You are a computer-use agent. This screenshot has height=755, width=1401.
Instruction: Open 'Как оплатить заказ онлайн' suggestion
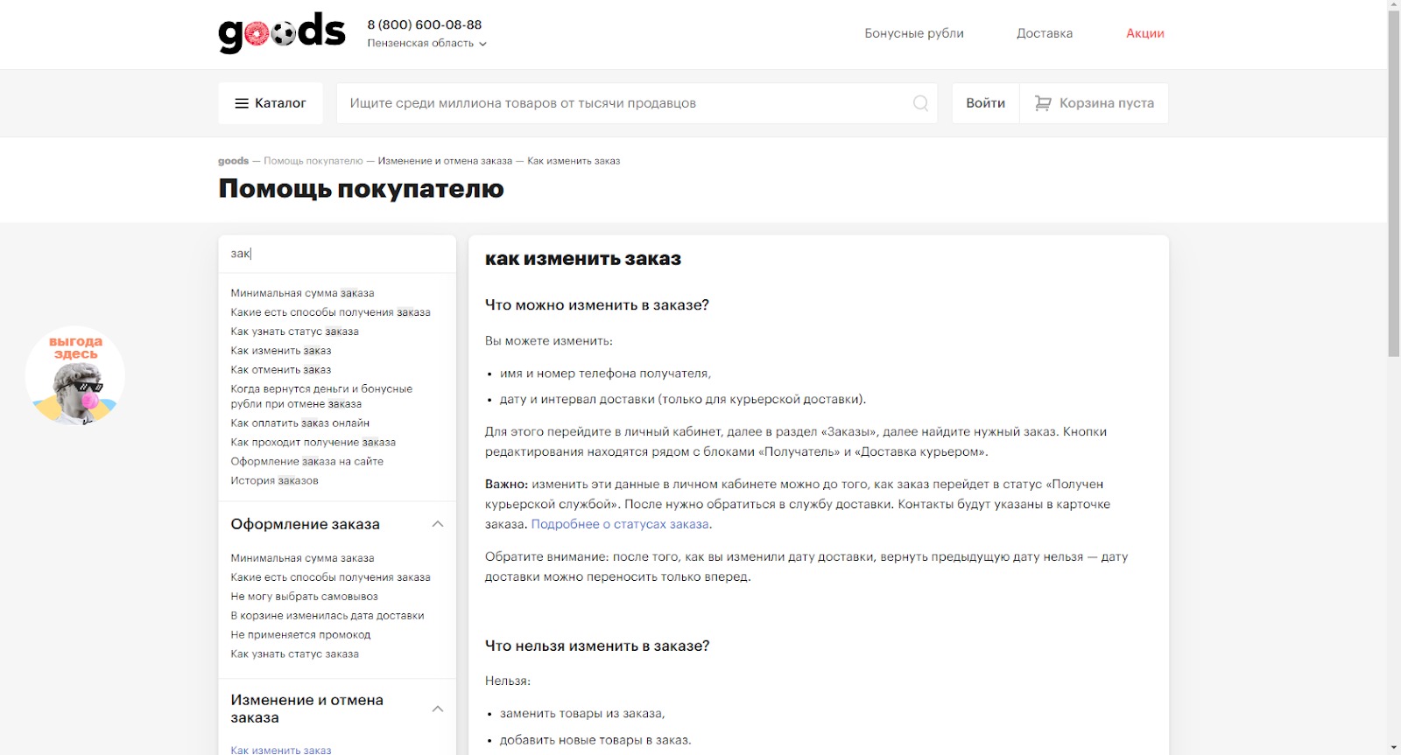(x=299, y=423)
